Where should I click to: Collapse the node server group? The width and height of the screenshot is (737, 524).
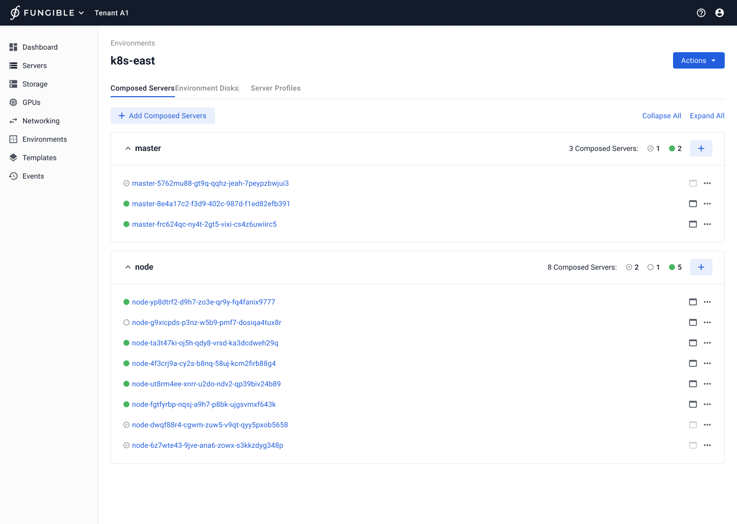coord(128,267)
